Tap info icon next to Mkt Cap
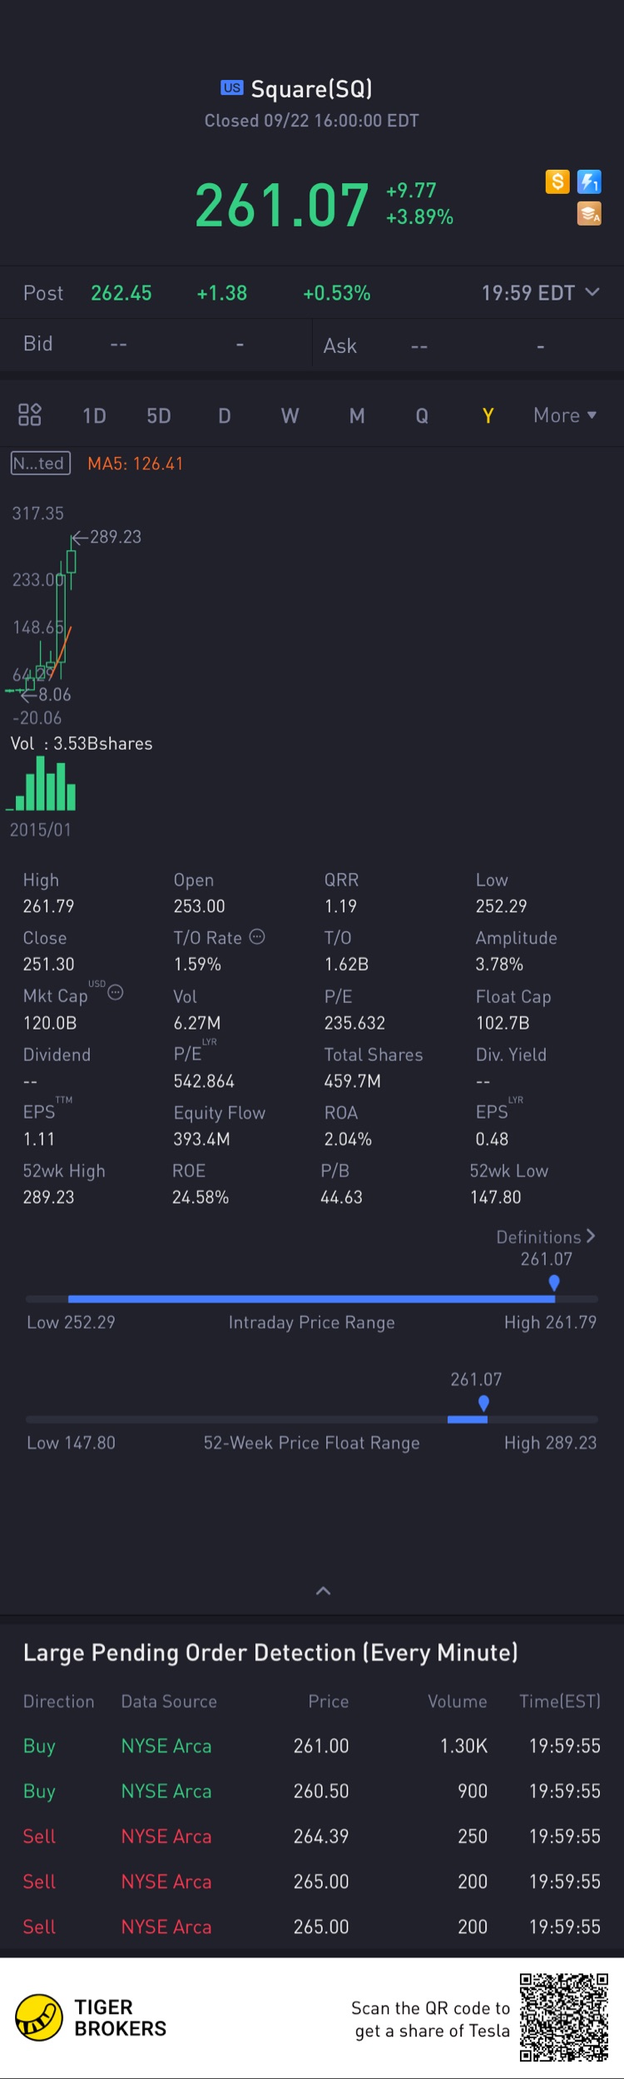Screen dimensions: 624x2079 [x=116, y=992]
